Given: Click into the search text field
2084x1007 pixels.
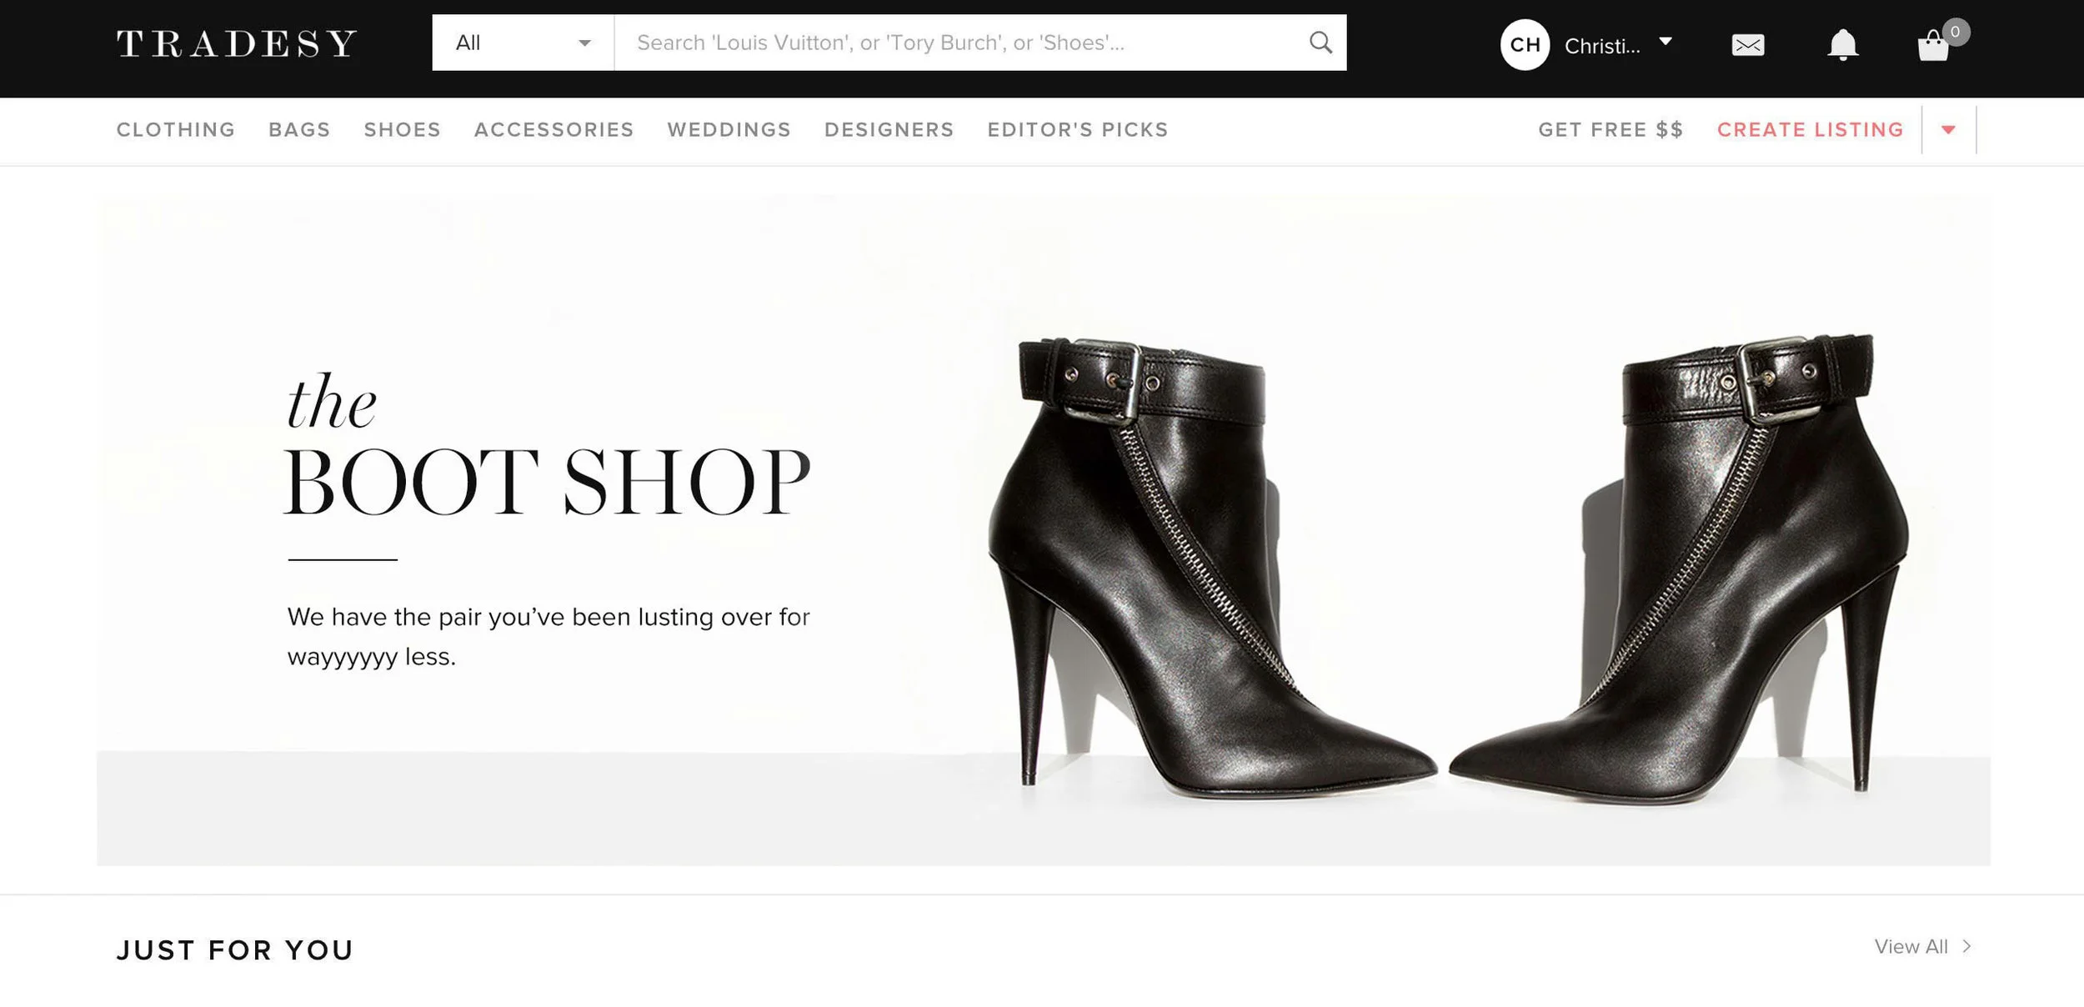Looking at the screenshot, I should click(x=960, y=43).
